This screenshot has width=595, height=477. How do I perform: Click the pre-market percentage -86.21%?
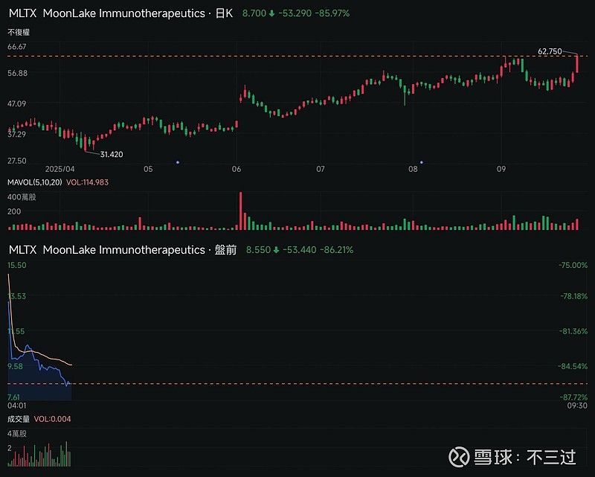pos(337,250)
